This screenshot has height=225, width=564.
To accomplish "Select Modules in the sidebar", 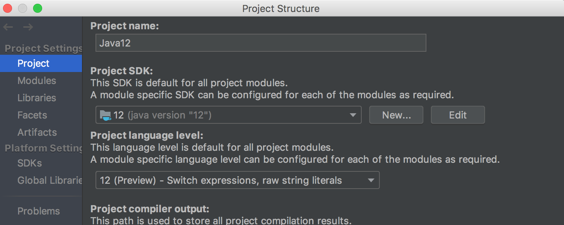I will 37,80.
